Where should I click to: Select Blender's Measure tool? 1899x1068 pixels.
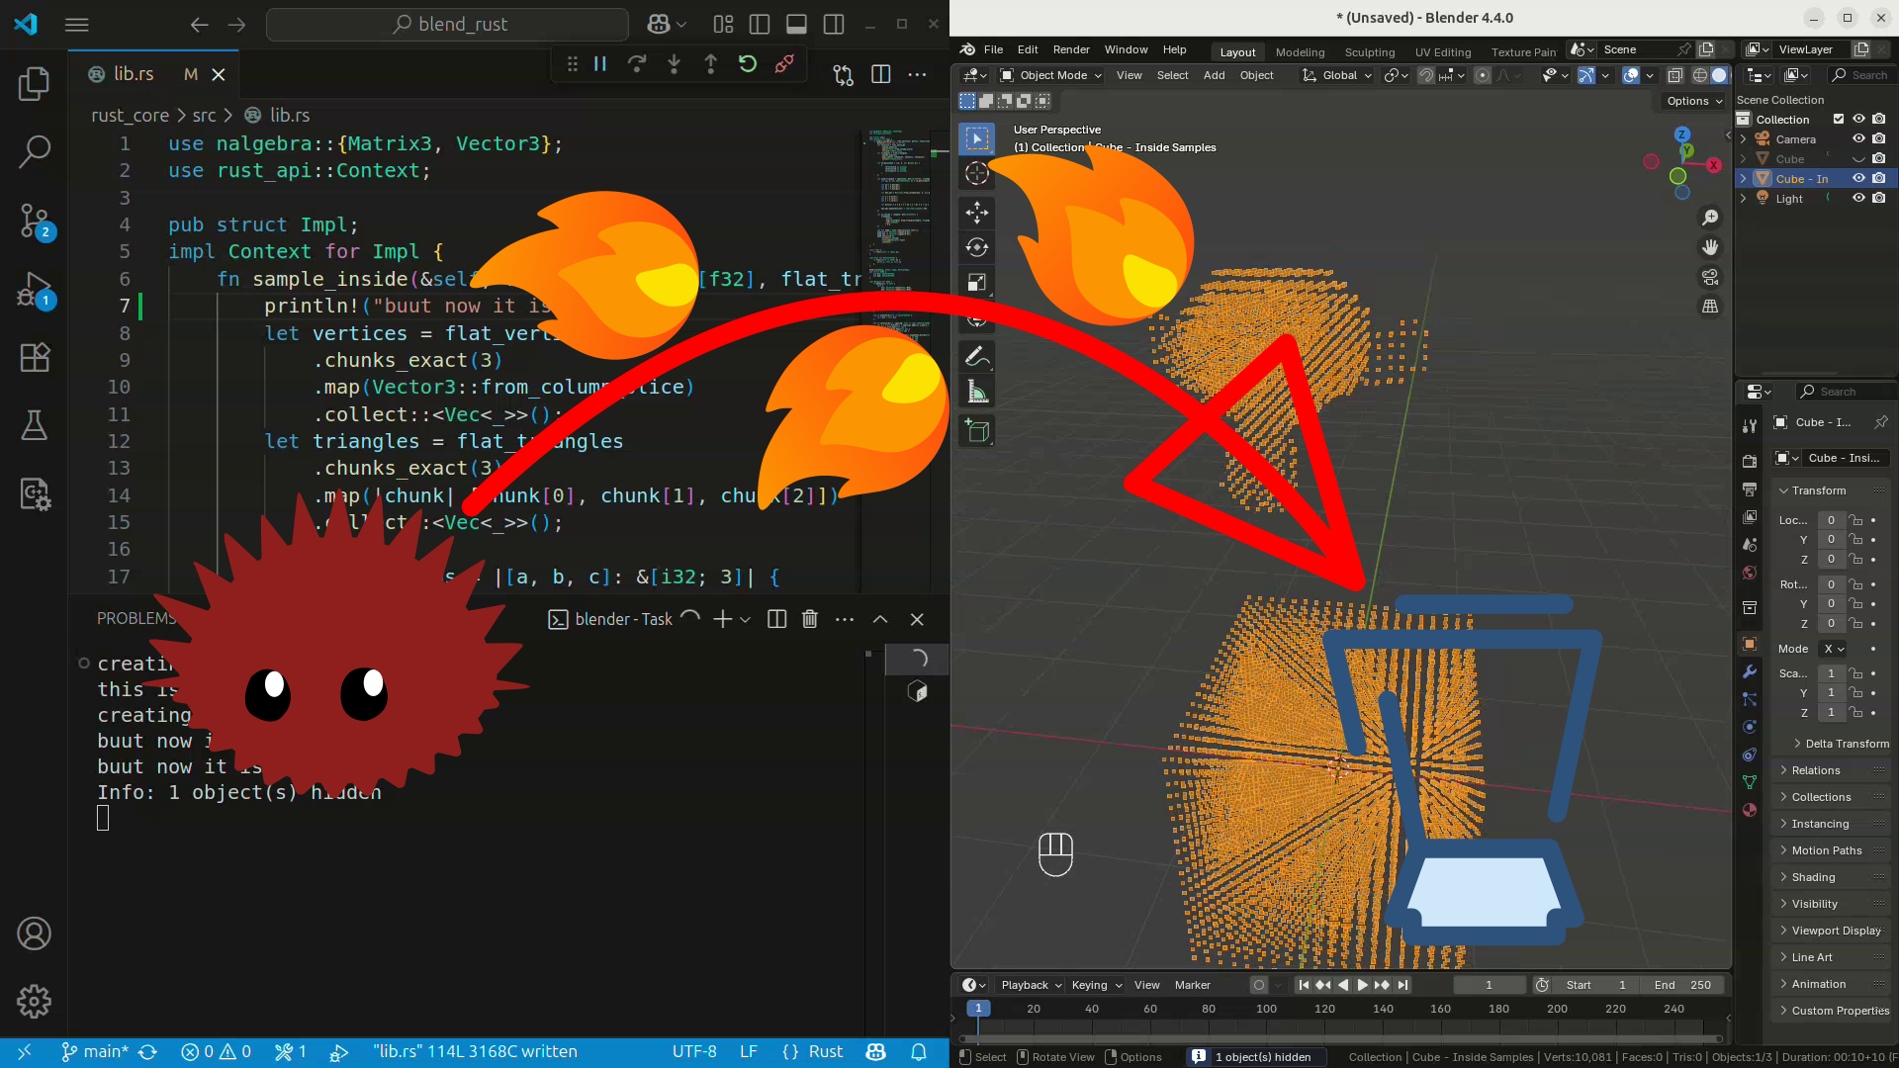[977, 393]
